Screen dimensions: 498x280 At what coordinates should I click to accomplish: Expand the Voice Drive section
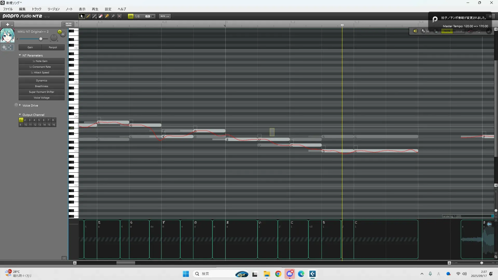point(20,105)
